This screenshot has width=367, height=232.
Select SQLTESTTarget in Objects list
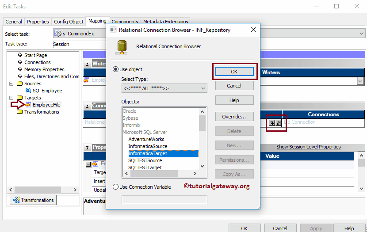pyautogui.click(x=145, y=167)
